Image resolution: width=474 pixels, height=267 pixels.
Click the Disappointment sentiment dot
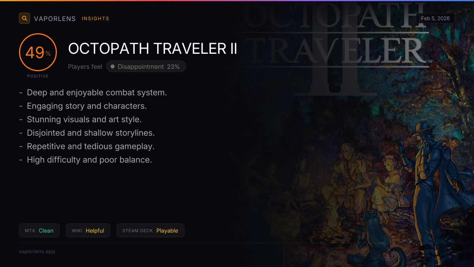tap(113, 67)
